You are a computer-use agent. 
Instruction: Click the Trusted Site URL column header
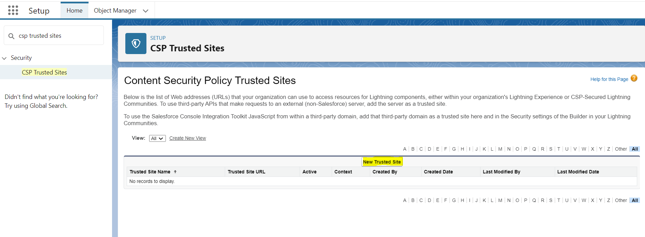246,172
